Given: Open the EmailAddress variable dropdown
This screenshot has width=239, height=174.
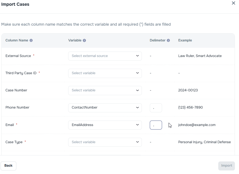Looking at the screenshot, I should click(x=105, y=125).
